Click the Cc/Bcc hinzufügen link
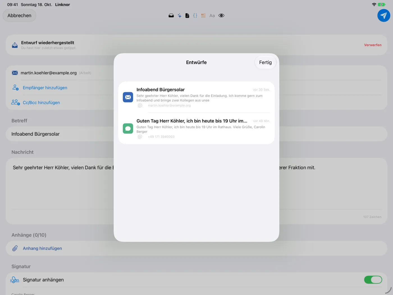Image resolution: width=393 pixels, height=295 pixels. (41, 103)
